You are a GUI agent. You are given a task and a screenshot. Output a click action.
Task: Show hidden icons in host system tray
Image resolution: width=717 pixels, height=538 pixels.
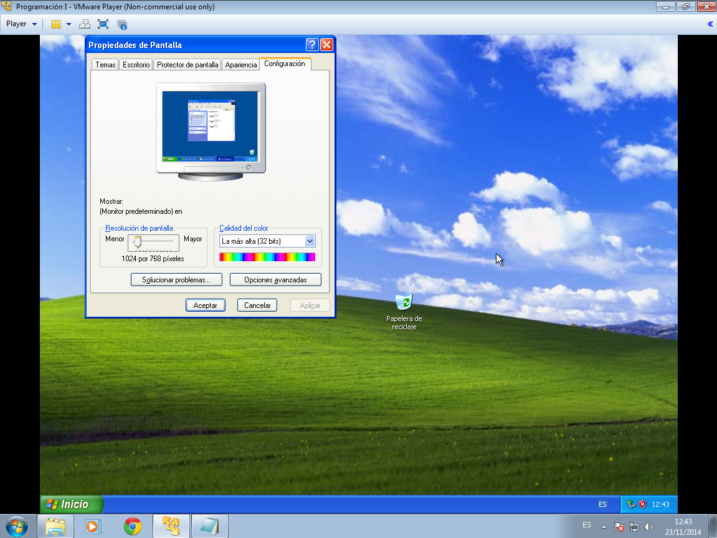[x=604, y=527]
